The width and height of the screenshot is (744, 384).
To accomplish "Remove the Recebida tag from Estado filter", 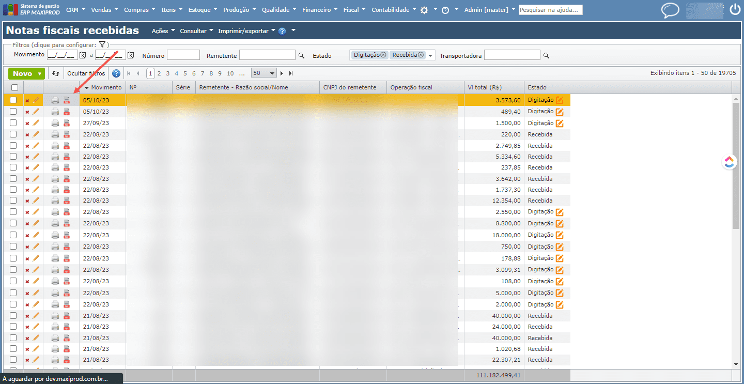I will (x=421, y=55).
